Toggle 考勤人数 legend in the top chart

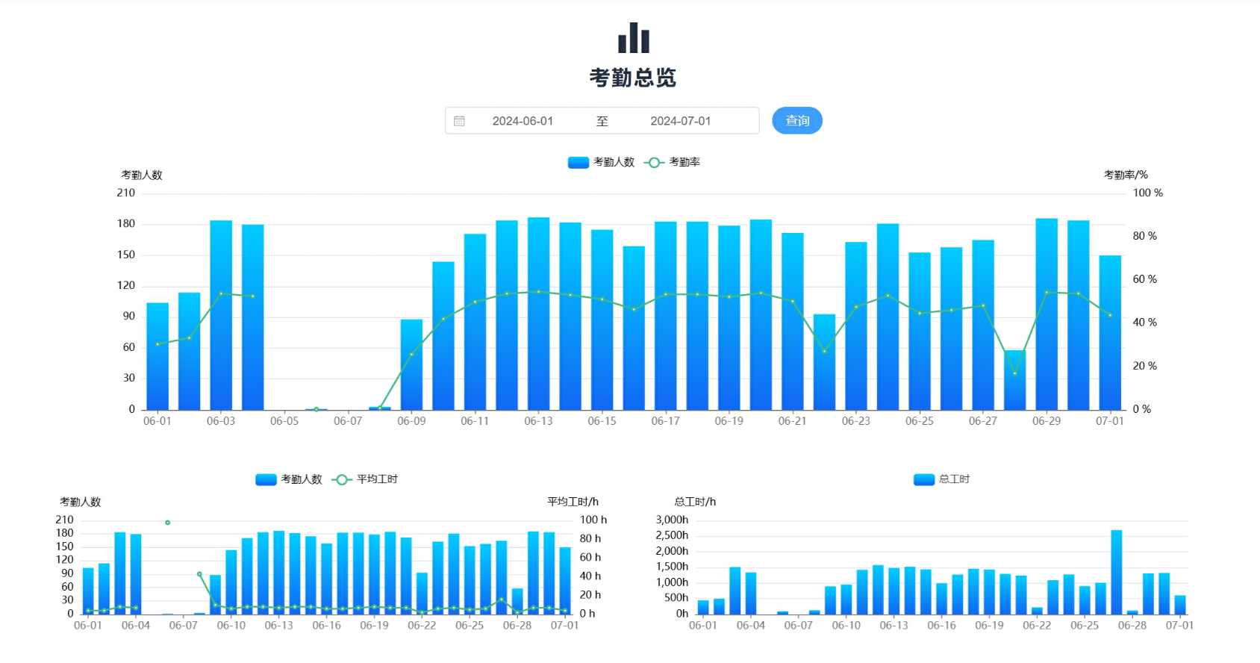(x=601, y=162)
